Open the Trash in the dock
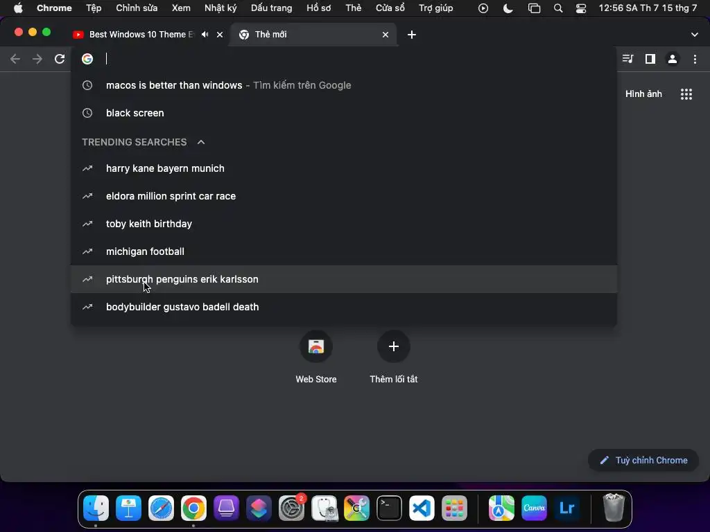This screenshot has height=532, width=710. click(x=614, y=508)
